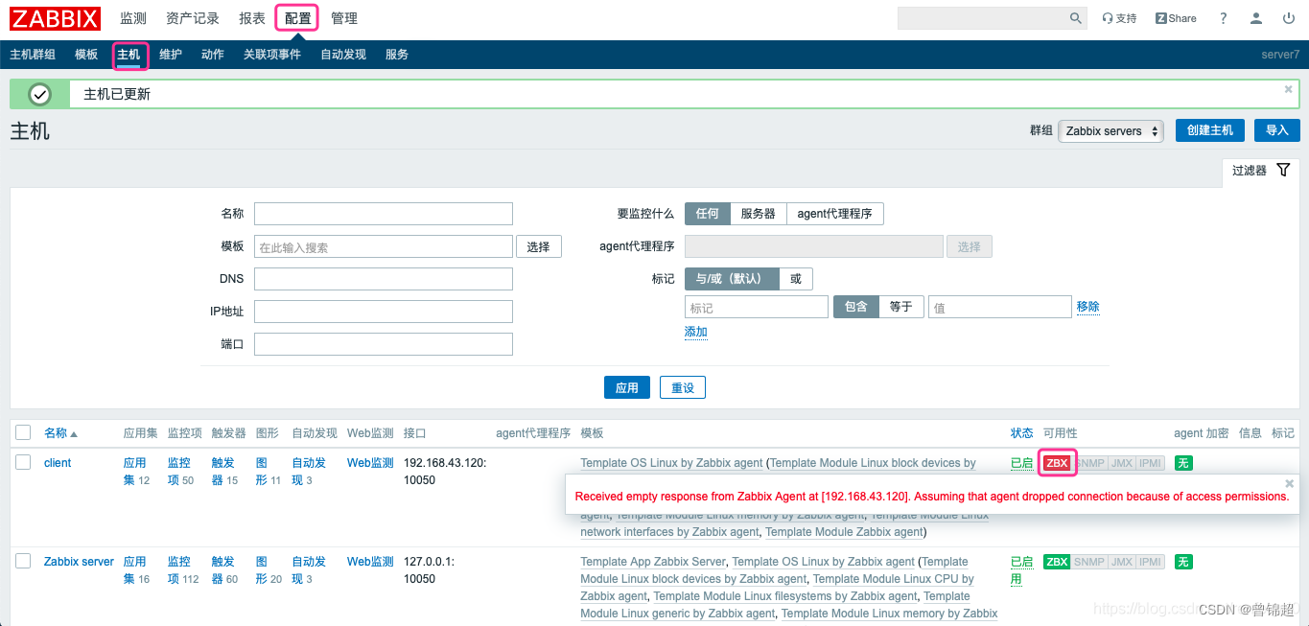Click the search magnifier icon

(1076, 18)
